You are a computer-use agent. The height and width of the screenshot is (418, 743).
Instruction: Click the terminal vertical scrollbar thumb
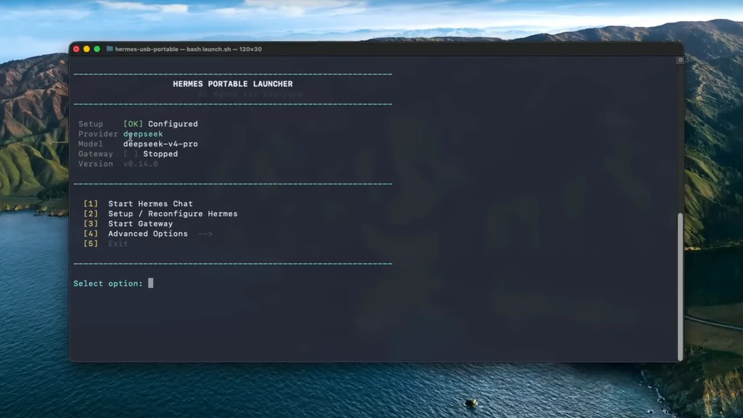pos(680,286)
